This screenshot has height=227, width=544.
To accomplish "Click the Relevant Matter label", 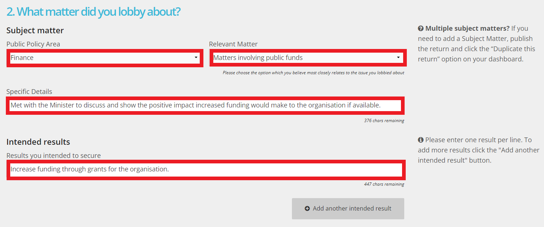I will pyautogui.click(x=233, y=44).
